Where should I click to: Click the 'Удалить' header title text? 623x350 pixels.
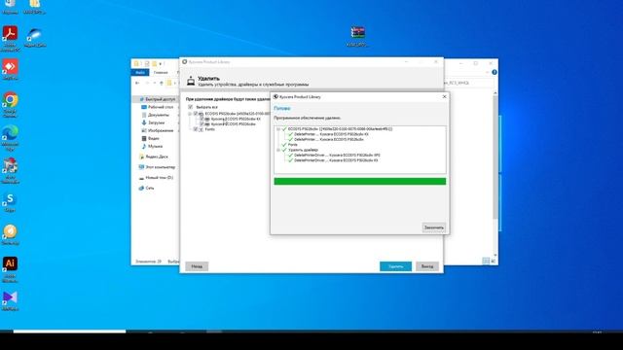click(208, 79)
